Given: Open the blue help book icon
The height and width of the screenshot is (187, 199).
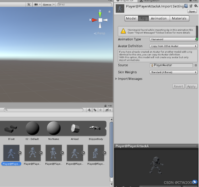Looking at the screenshot, I should pos(186,6).
